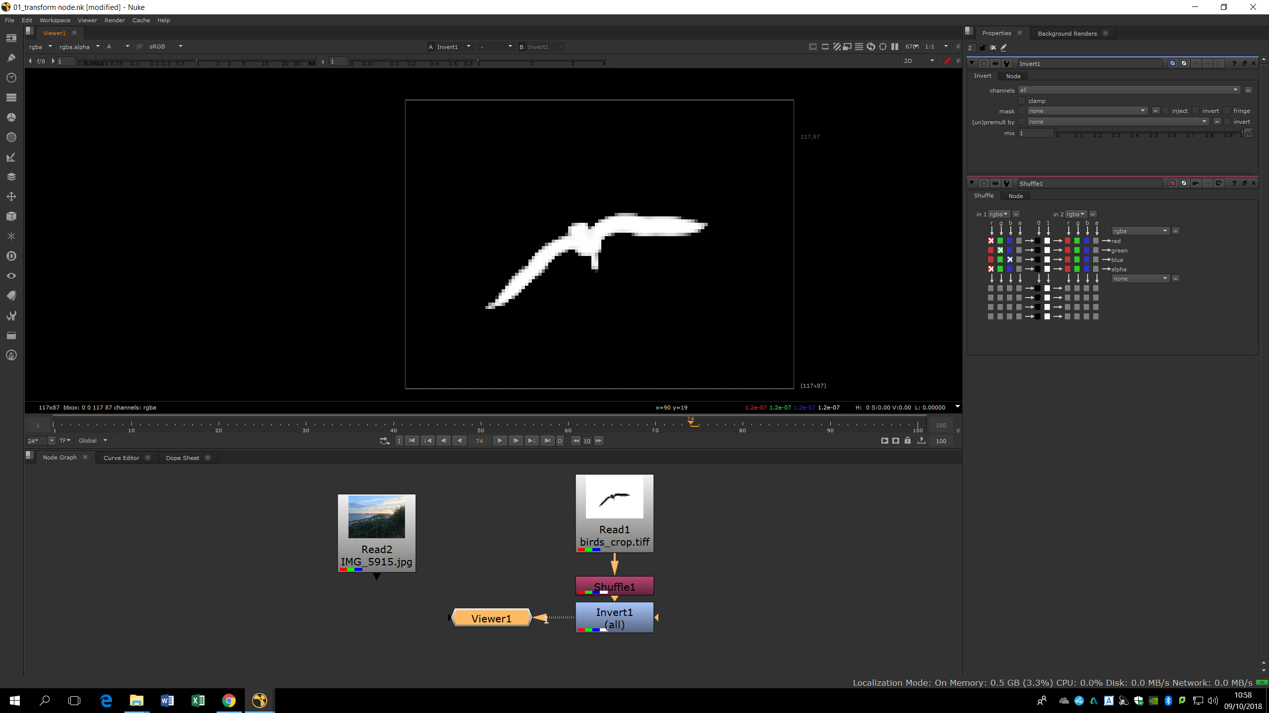
Task: Open the Transform nodes toolbar menu
Action: tap(11, 197)
